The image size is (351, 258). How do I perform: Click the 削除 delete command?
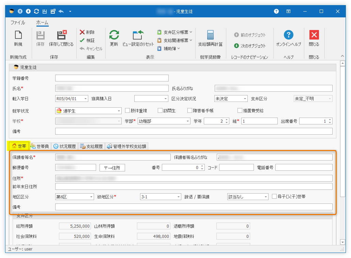pos(87,32)
